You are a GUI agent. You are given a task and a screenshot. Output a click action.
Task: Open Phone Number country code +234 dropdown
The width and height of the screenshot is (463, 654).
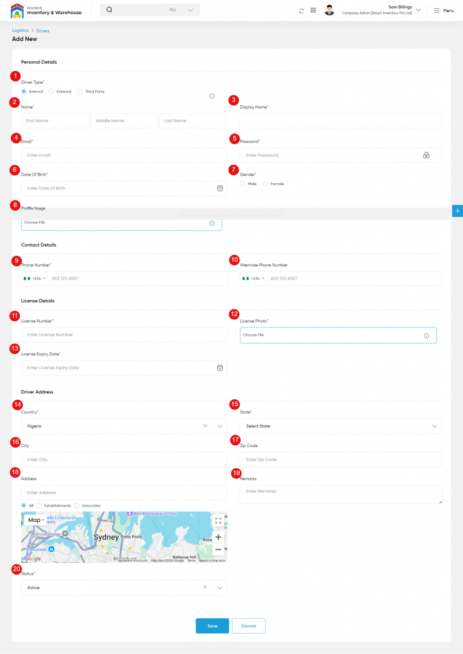tap(34, 278)
